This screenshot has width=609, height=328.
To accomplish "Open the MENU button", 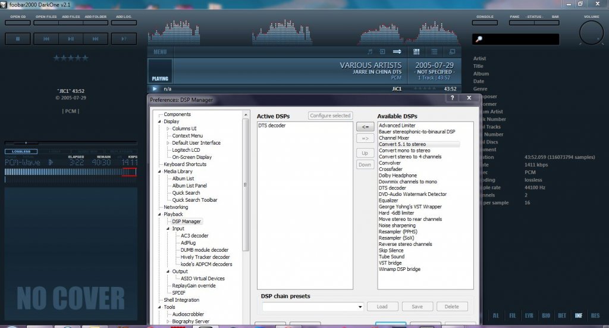I will pos(160,52).
